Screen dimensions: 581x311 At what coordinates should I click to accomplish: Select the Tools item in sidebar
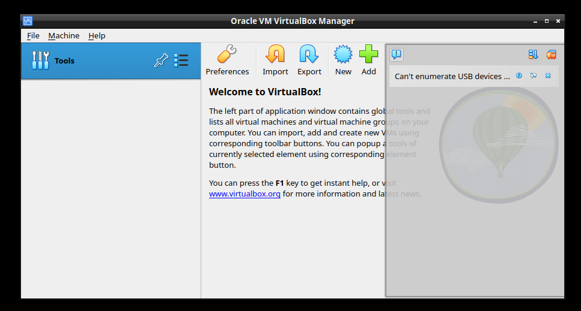[64, 61]
